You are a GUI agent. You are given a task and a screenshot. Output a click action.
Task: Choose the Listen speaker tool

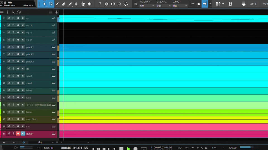(89, 4)
